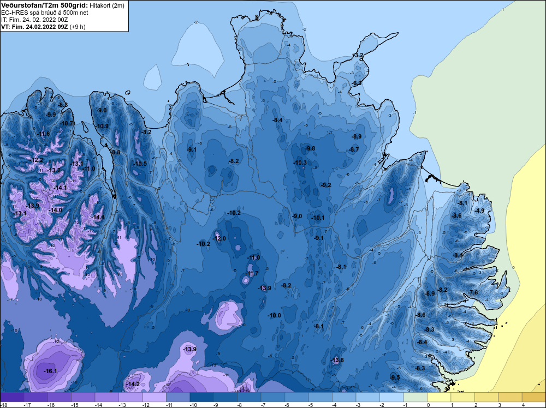Click the valid time line 'VT: Fim. 24.02.2022 09Z (+9 h)'

pos(43,27)
